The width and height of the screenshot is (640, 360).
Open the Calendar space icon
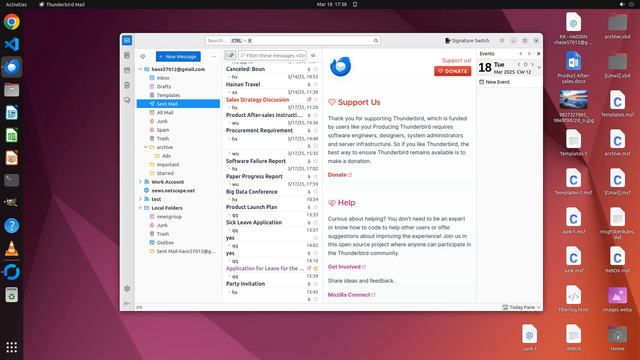pos(127,70)
